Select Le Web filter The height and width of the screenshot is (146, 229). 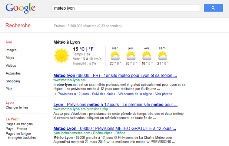pos(12,119)
